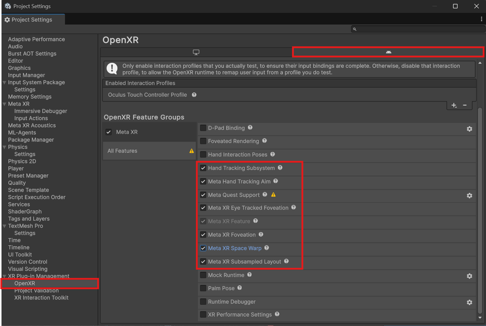Open help icon for Meta XR Space Warp
Viewport: 486px width, 326px height.
267,248
